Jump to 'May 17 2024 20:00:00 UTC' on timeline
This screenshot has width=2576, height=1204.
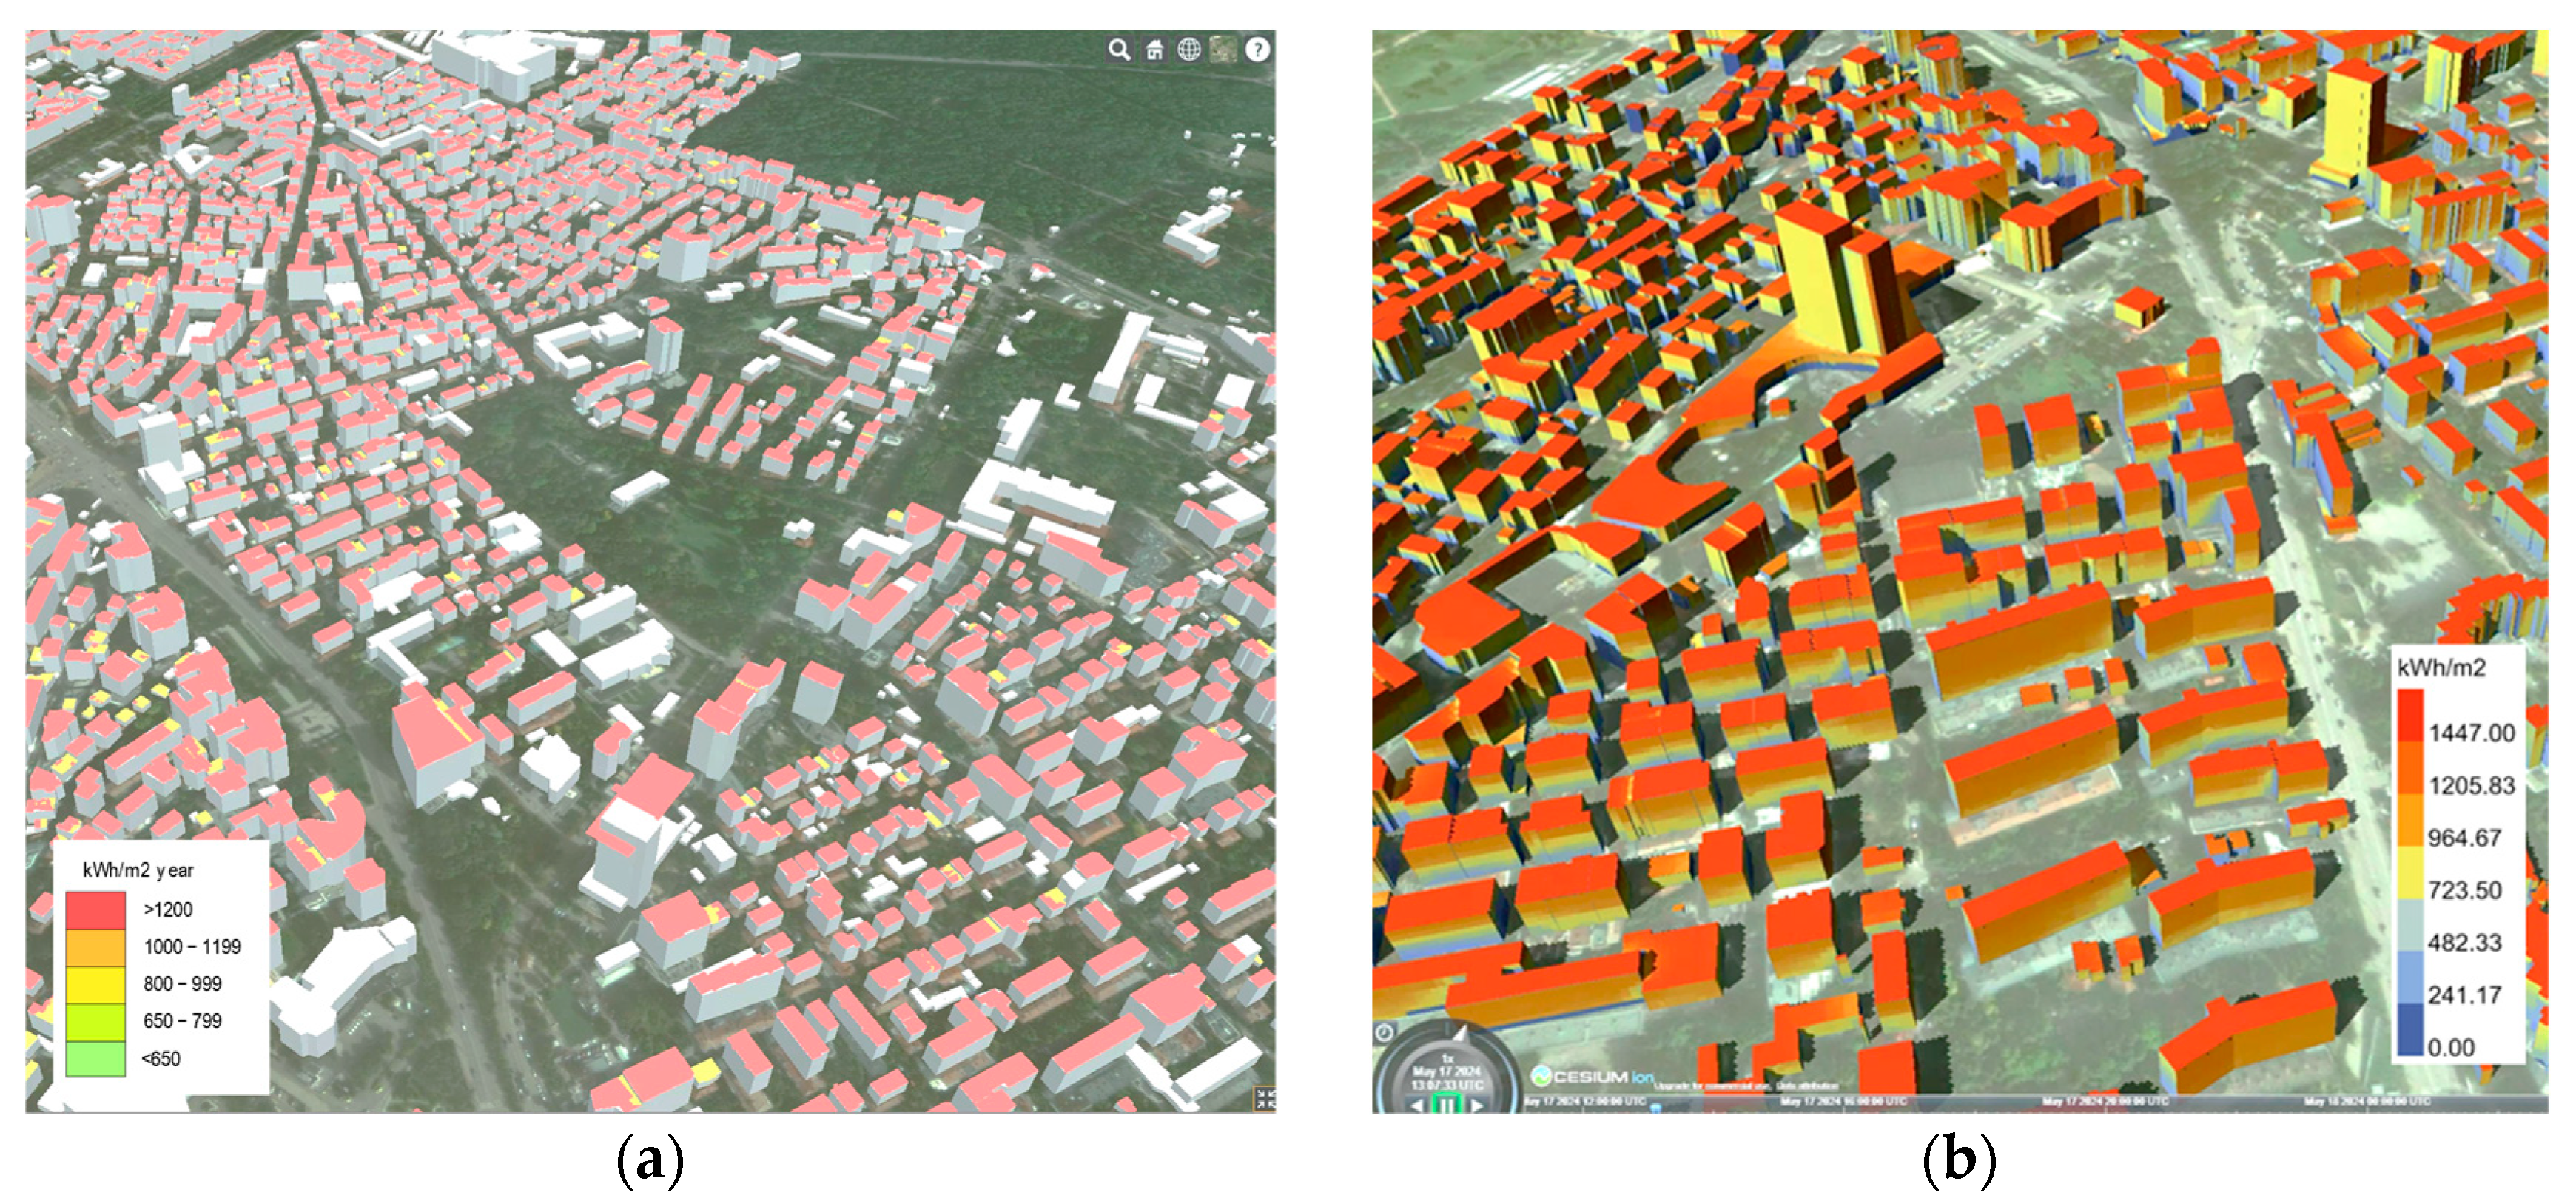click(2105, 1102)
